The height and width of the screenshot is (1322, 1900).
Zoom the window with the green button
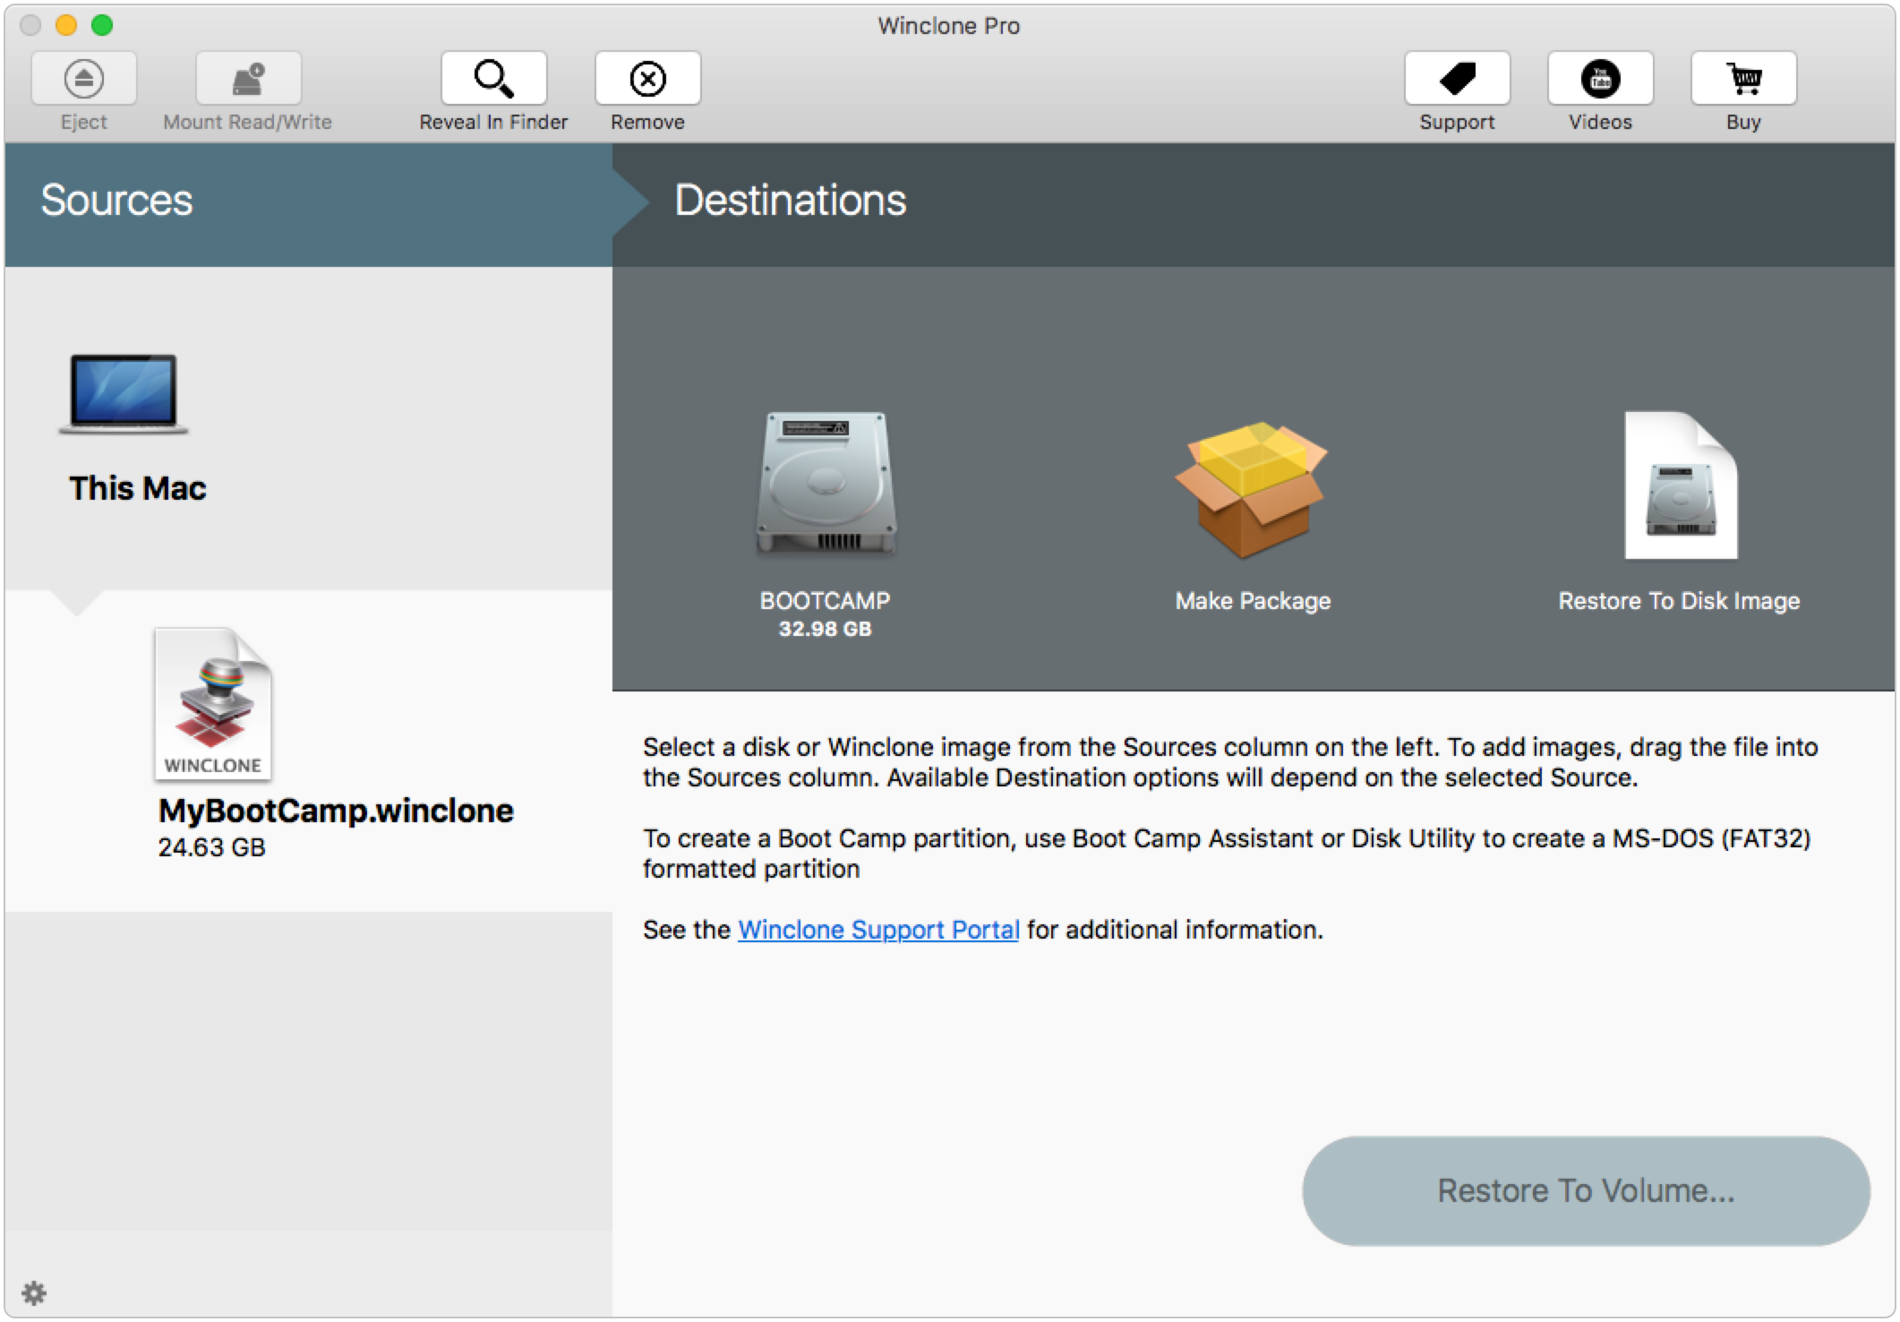click(x=102, y=25)
